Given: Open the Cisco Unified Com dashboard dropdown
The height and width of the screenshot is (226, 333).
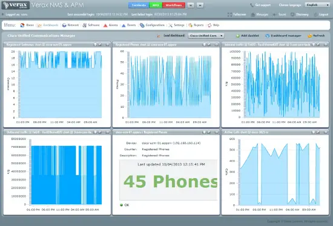Looking at the screenshot, I should coord(206,36).
